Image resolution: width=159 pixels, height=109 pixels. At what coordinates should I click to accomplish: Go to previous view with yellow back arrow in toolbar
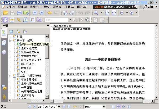click(50, 13)
